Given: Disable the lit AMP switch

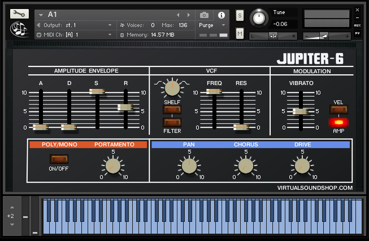Looking at the screenshot, I should click(x=338, y=122).
